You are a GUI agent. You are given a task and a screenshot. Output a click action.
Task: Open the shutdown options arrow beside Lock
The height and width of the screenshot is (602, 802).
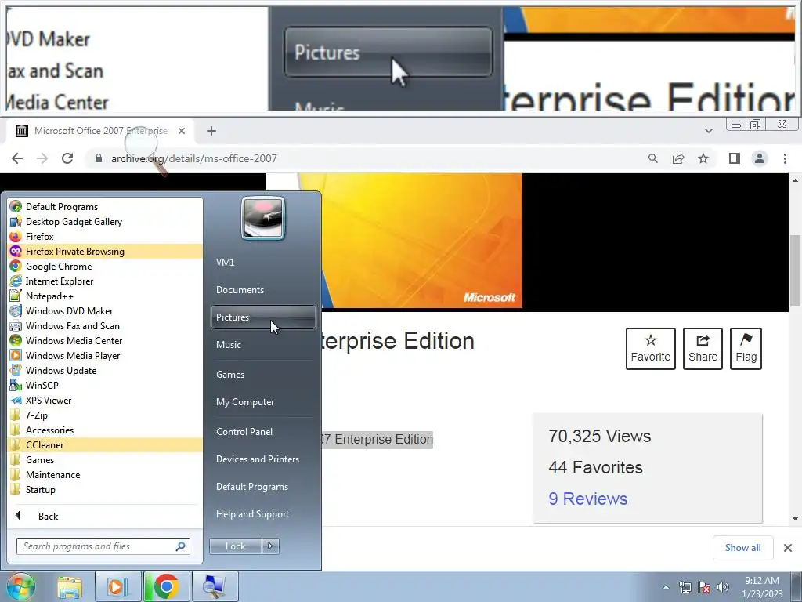270,546
